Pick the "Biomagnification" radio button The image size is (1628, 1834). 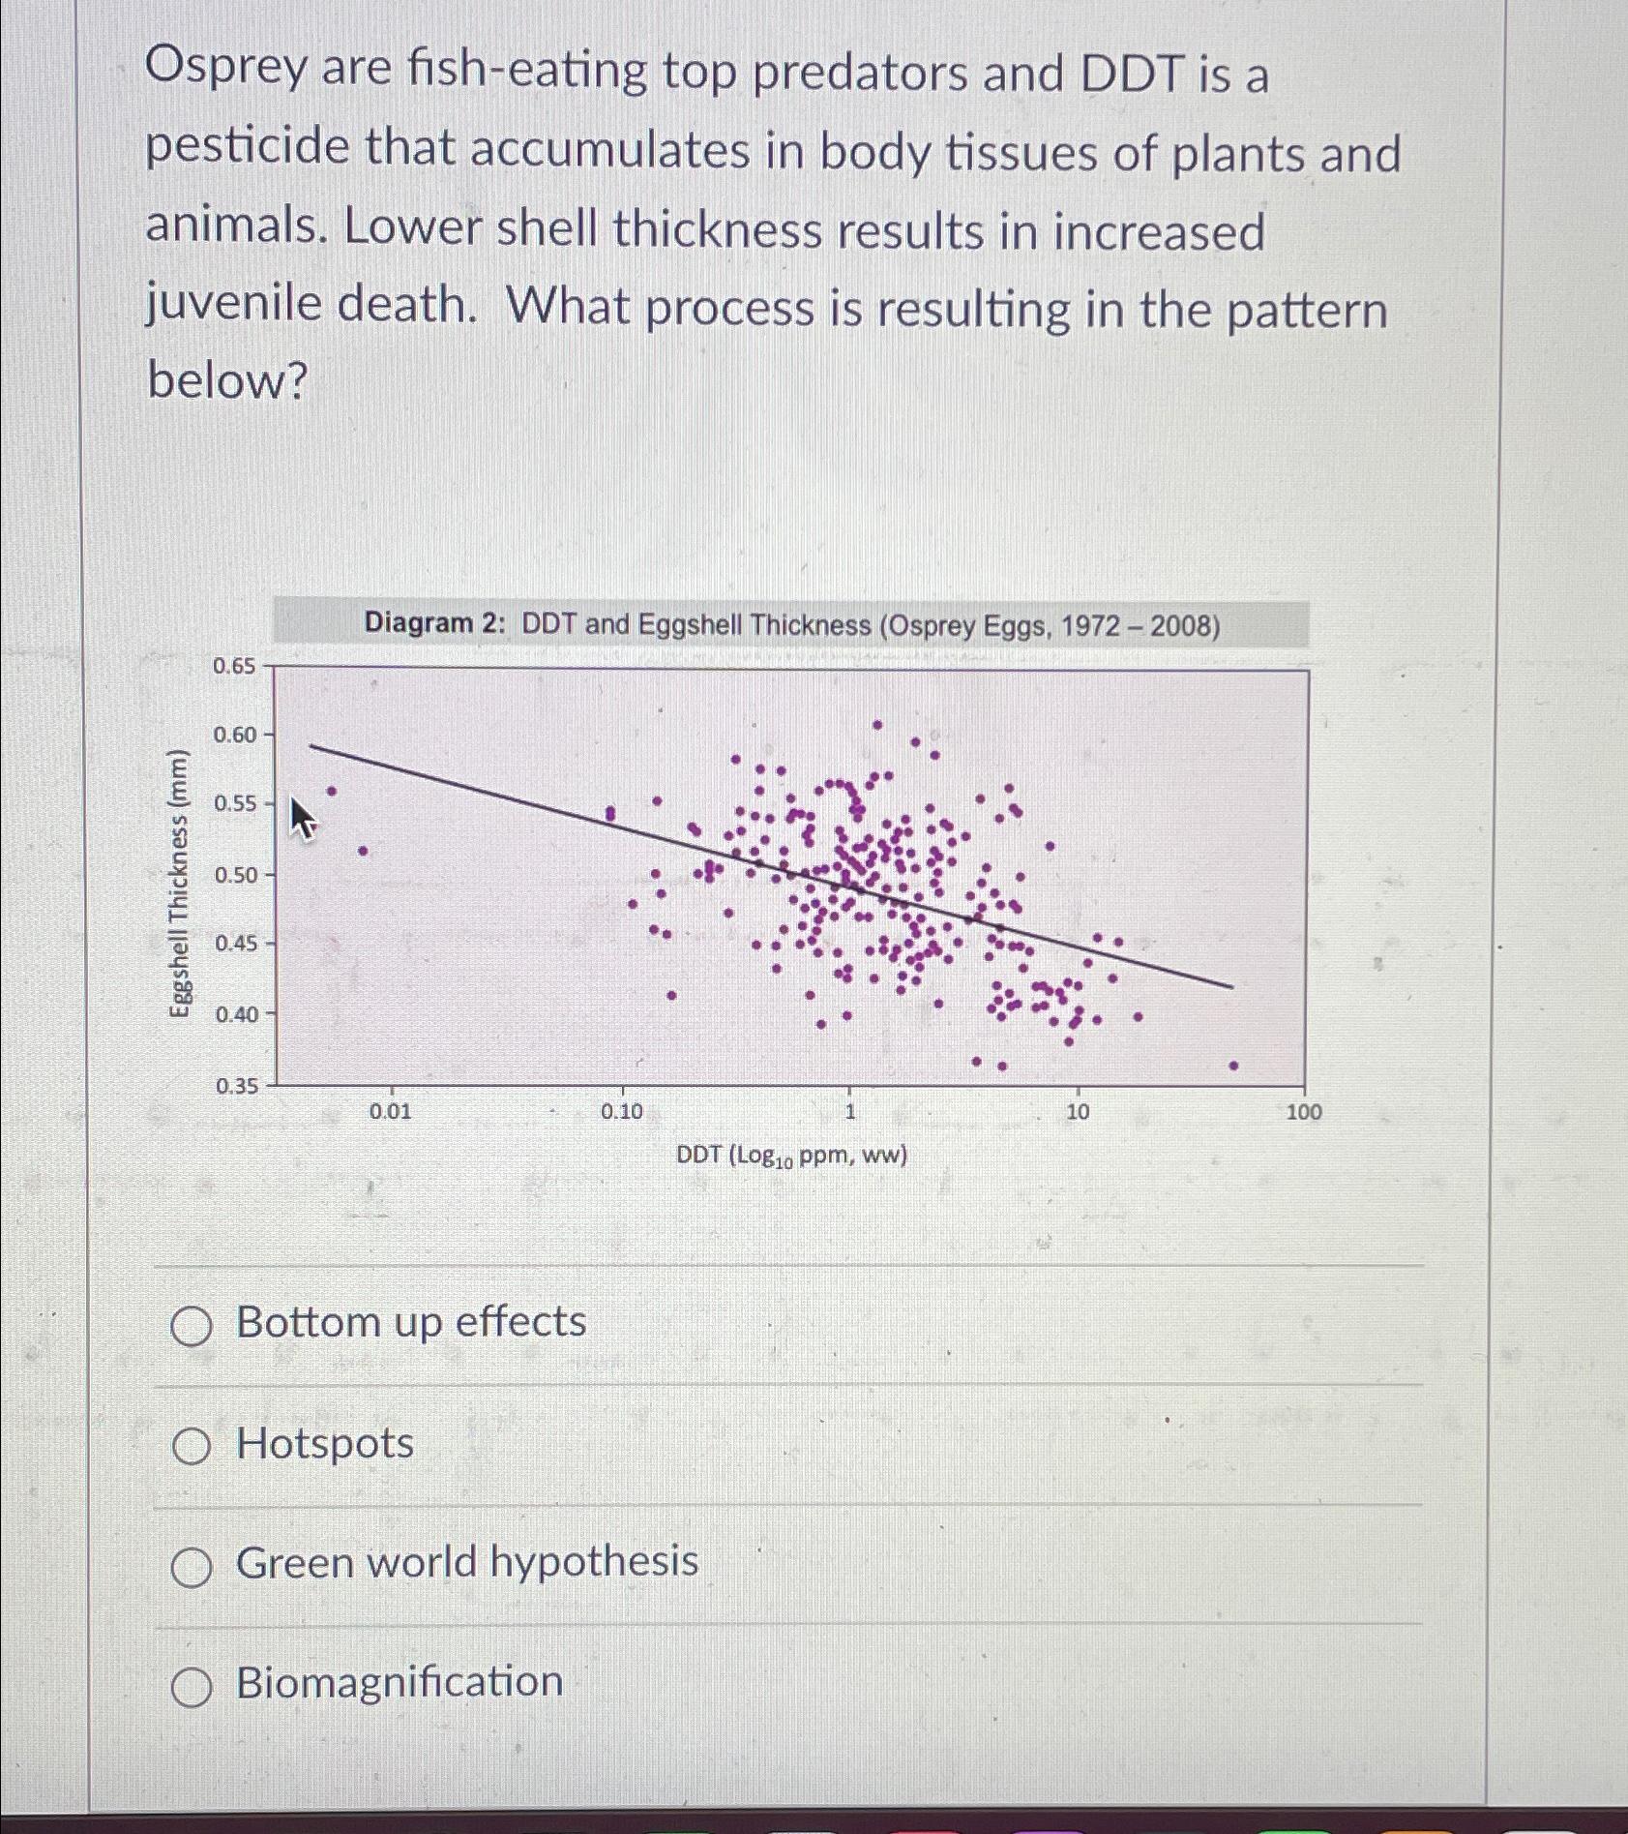(x=192, y=1687)
